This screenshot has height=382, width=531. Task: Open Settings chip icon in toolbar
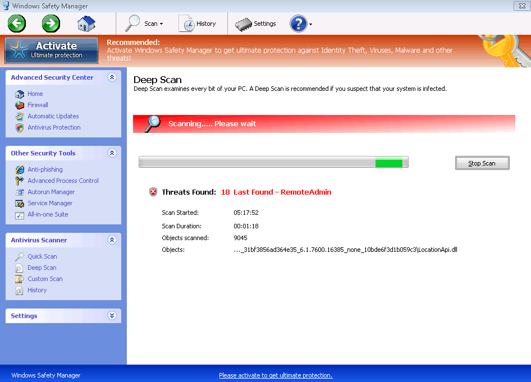click(244, 24)
